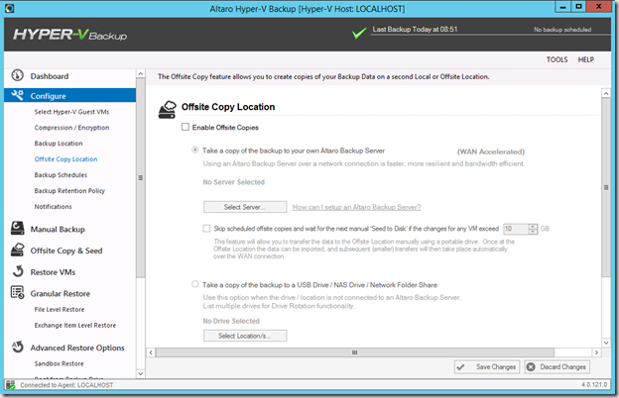Click sidebar scrollbar up arrow
The height and width of the screenshot is (398, 619).
[x=141, y=73]
